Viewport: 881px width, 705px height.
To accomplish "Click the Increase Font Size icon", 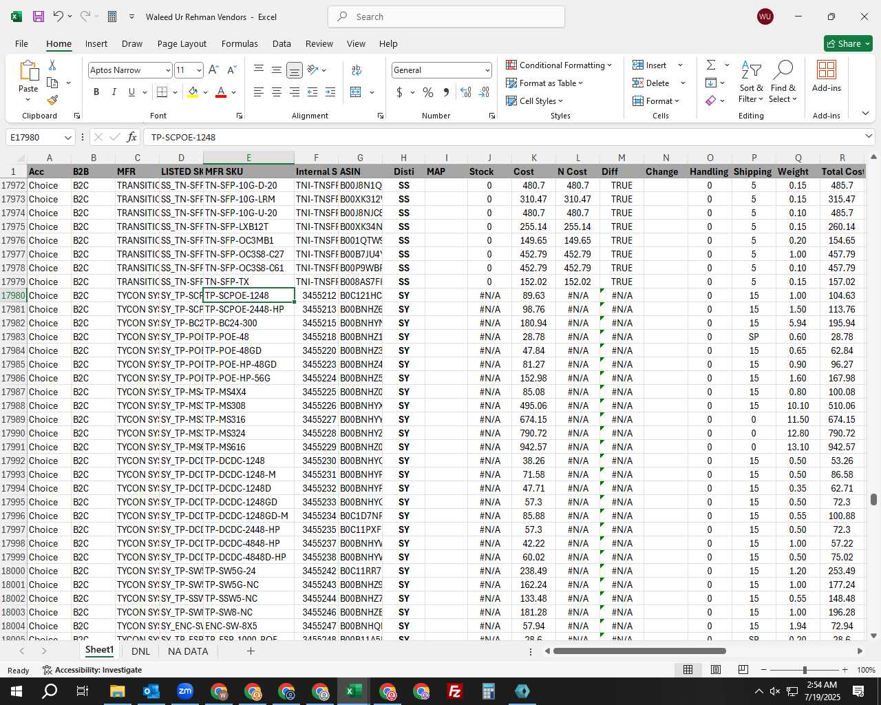I will coord(213,70).
